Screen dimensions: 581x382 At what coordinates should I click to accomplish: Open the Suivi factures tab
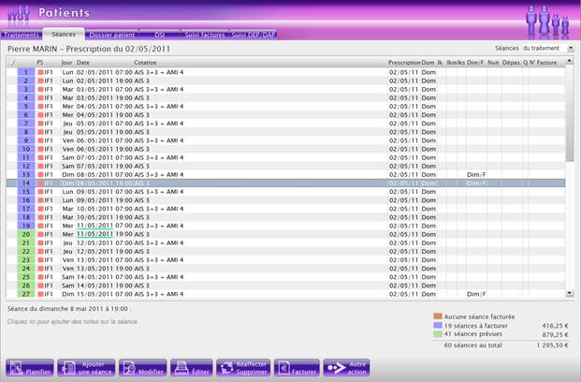[205, 34]
